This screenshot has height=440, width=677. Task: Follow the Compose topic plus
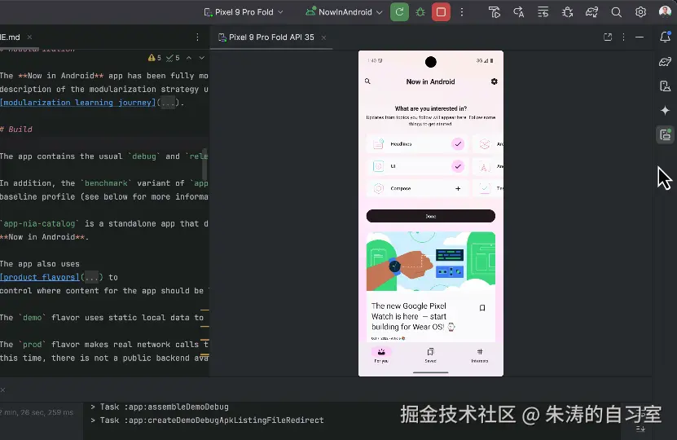458,188
